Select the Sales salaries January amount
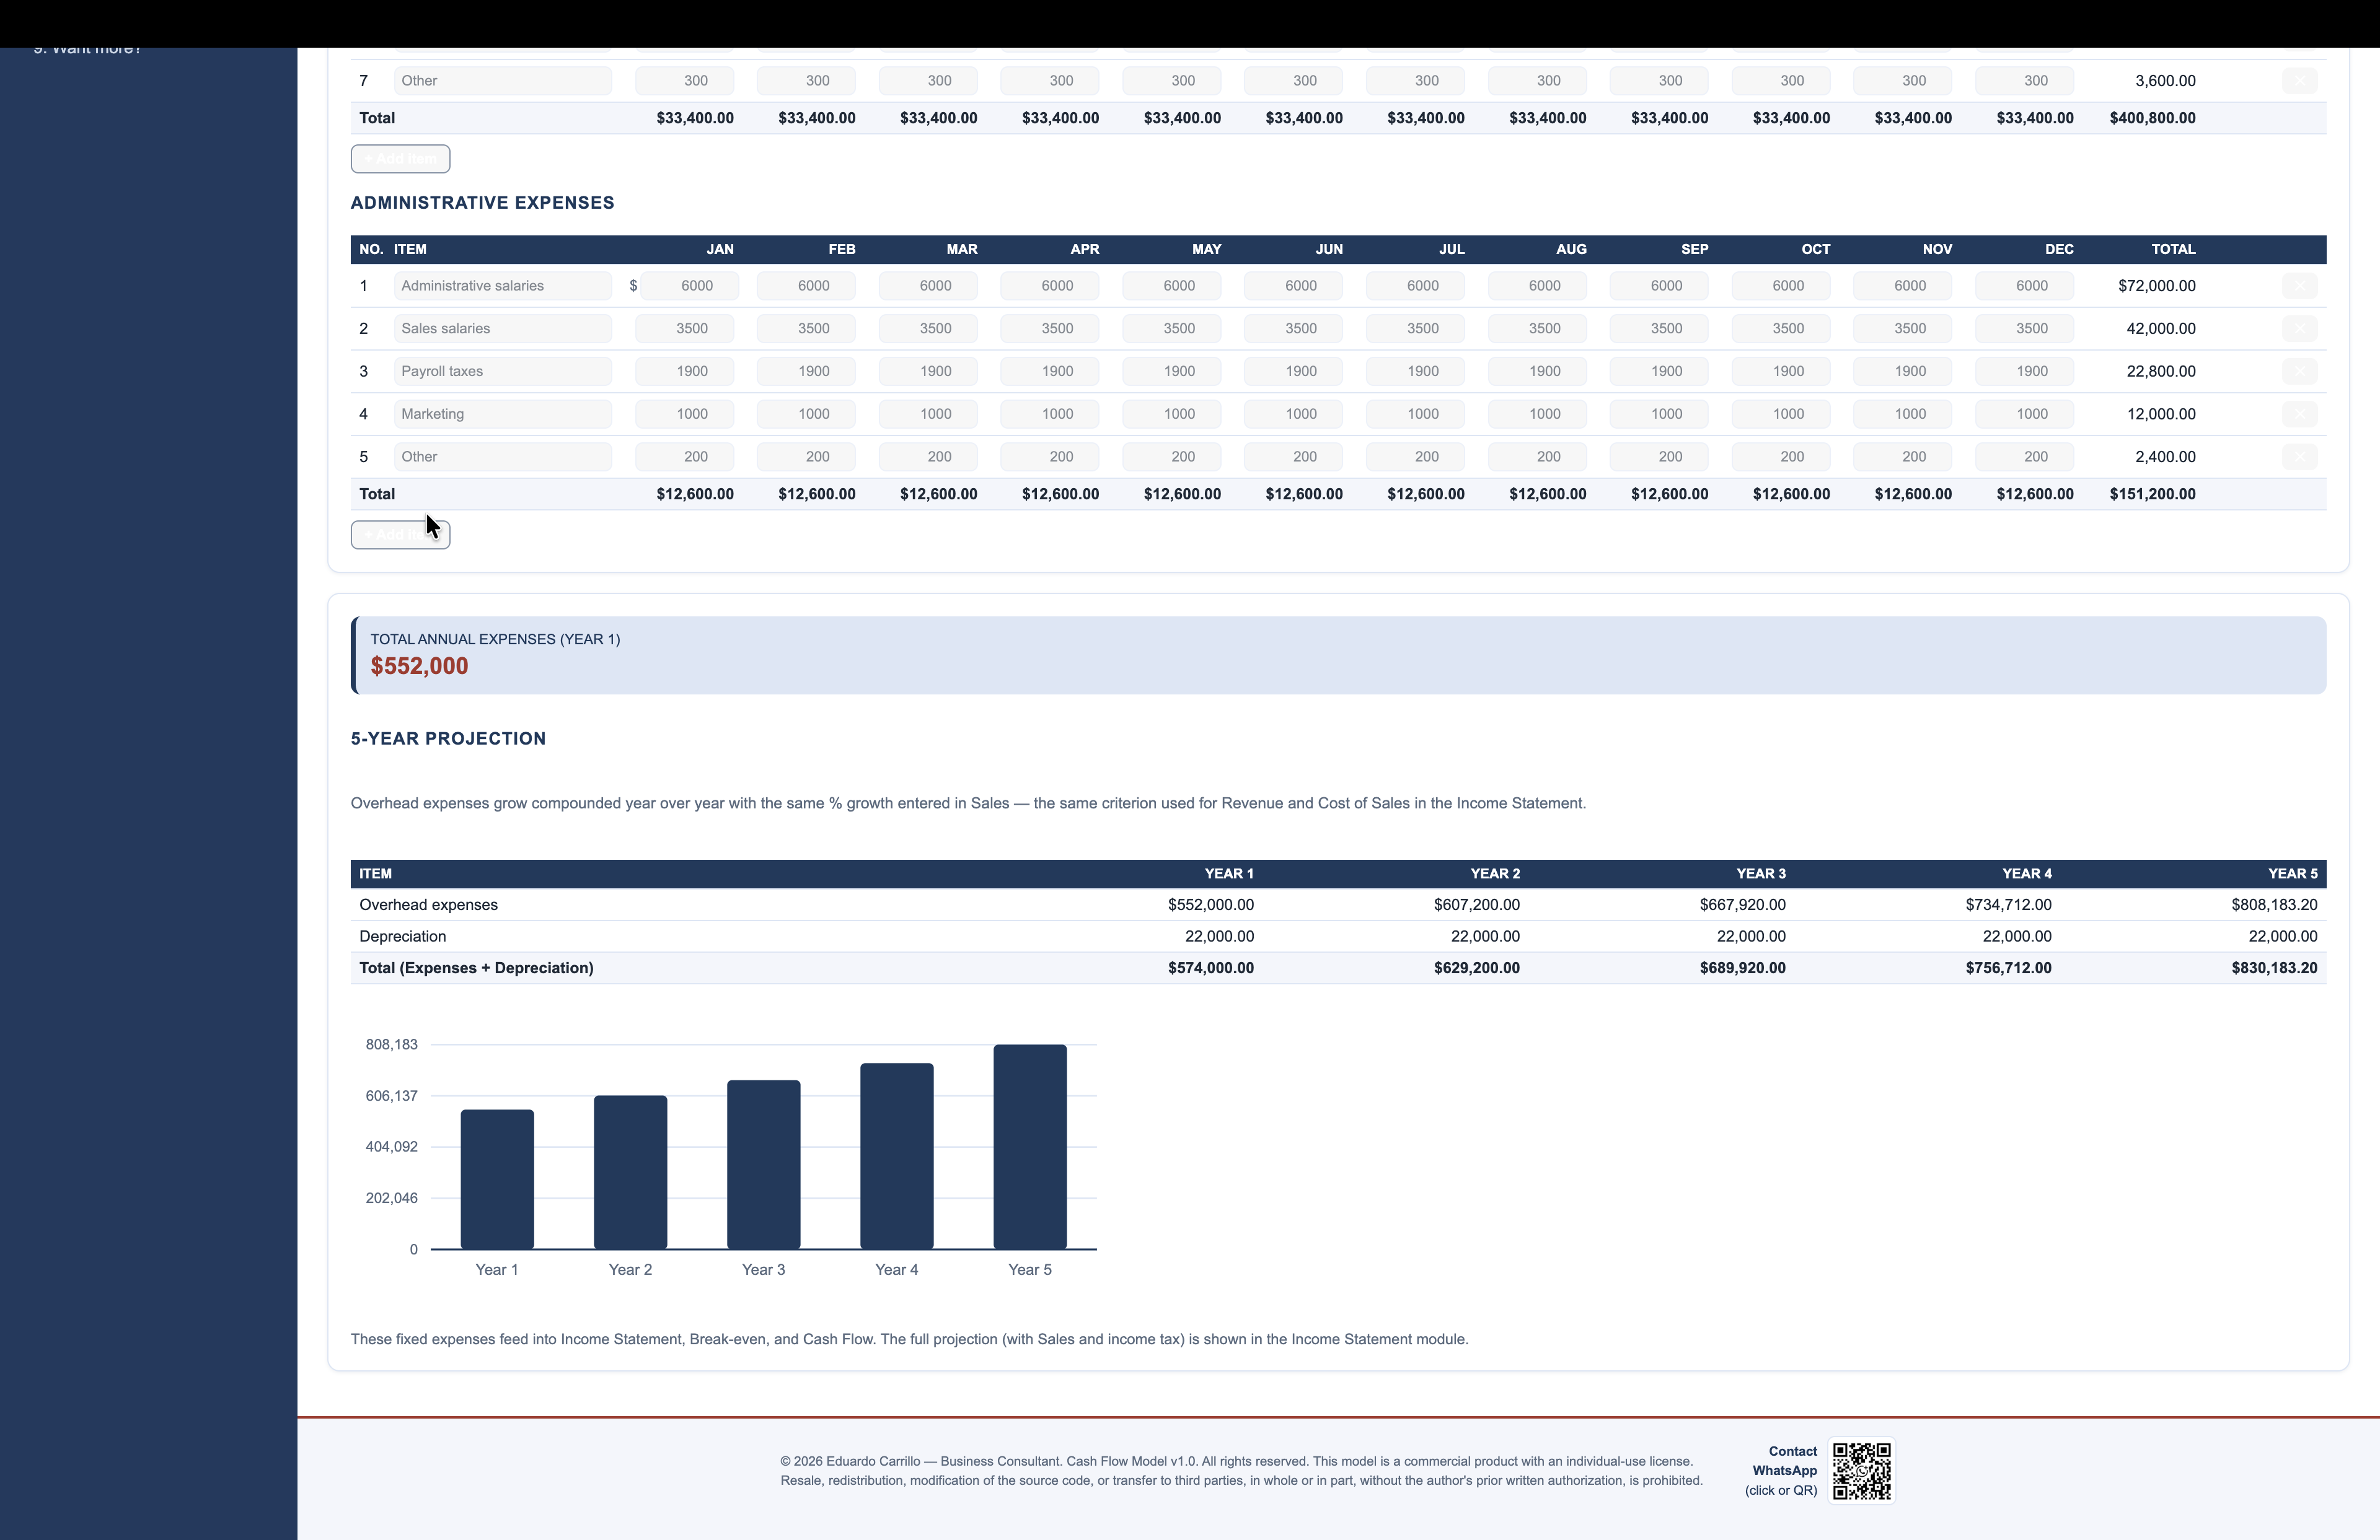2380x1540 pixels. [x=684, y=329]
